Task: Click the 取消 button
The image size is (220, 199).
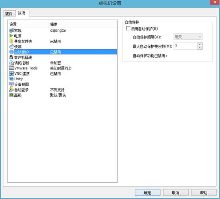Action: click(176, 193)
